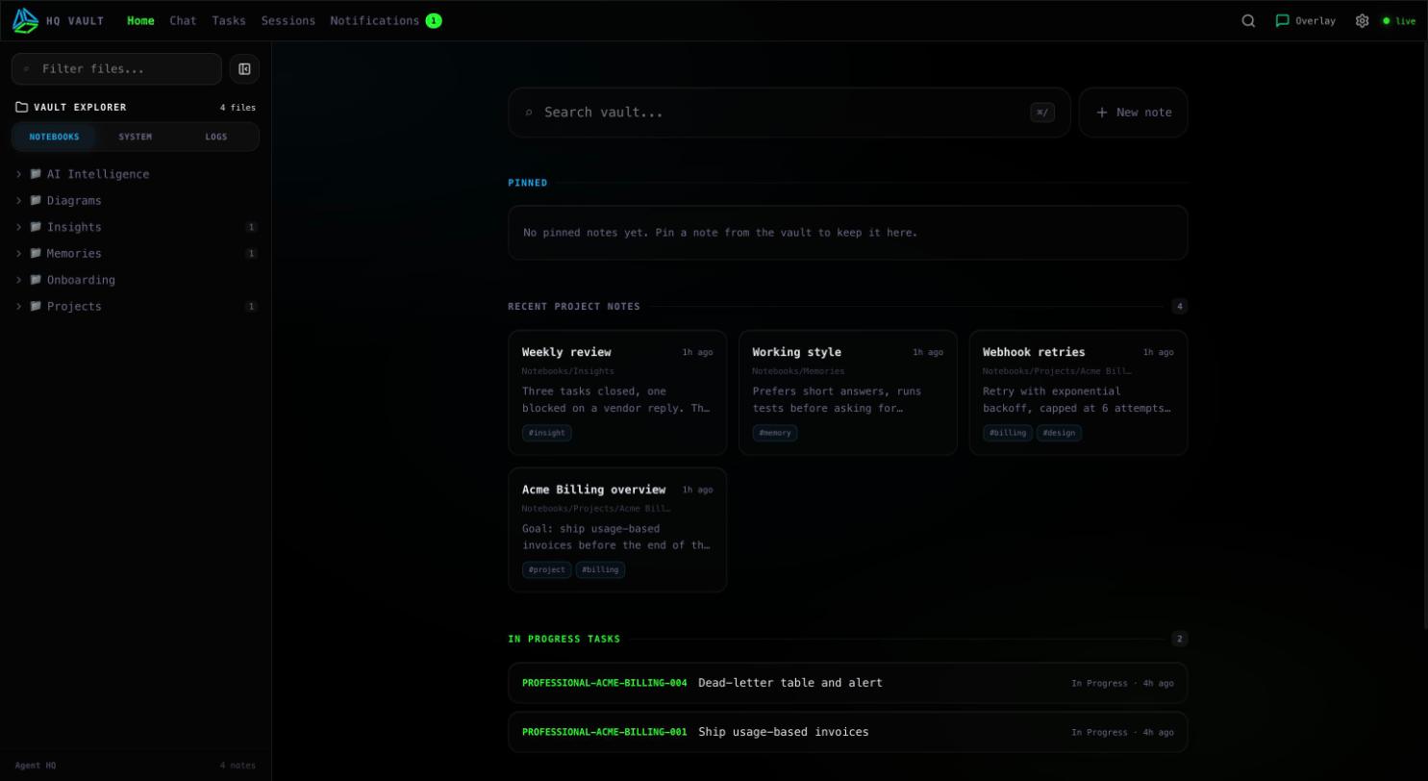Click the #memory tag on Working style
The width and height of the screenshot is (1428, 781).
point(775,433)
